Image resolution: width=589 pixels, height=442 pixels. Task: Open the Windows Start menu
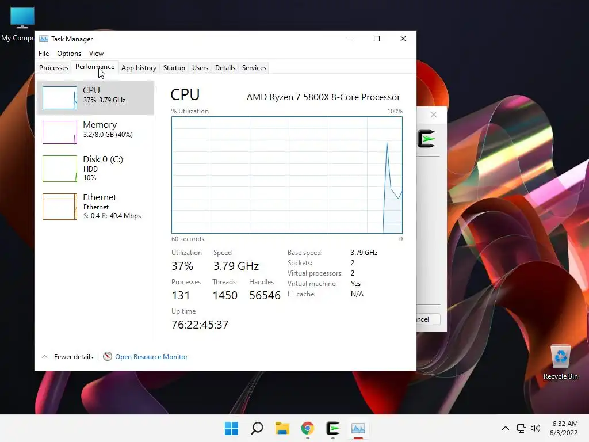coord(231,428)
